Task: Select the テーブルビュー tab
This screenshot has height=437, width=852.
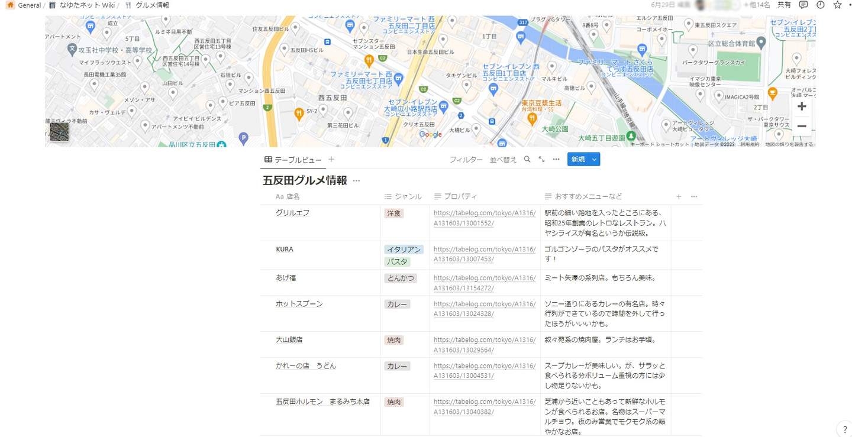Action: pos(293,160)
